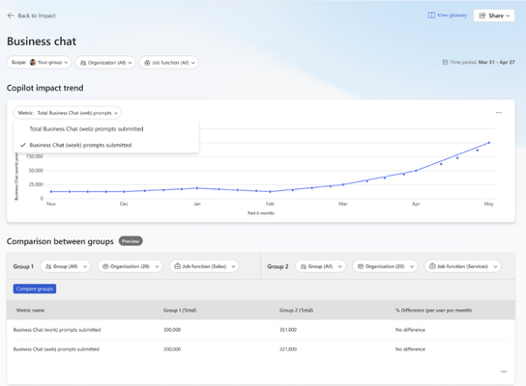Click the 221,000 Group 2 value
Image resolution: width=526 pixels, height=386 pixels.
[x=288, y=349]
